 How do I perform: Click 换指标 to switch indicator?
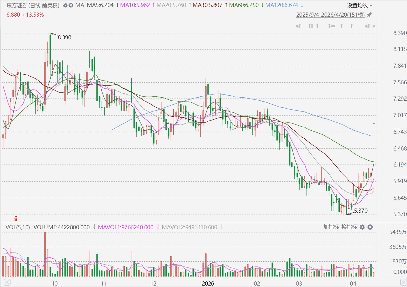pyautogui.click(x=349, y=227)
